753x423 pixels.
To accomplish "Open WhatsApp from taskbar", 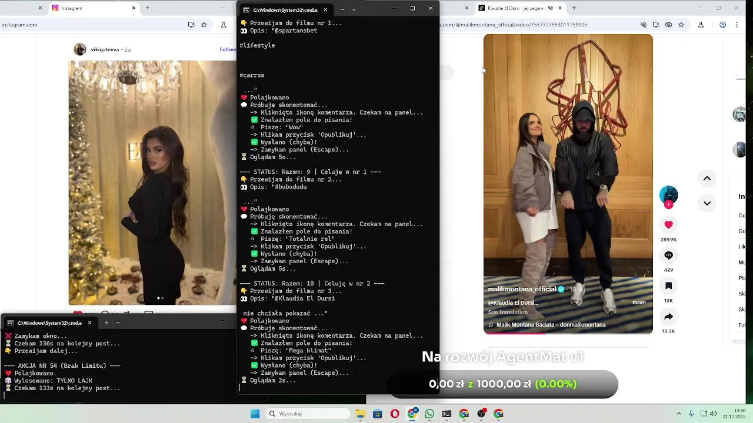I will pos(429,414).
